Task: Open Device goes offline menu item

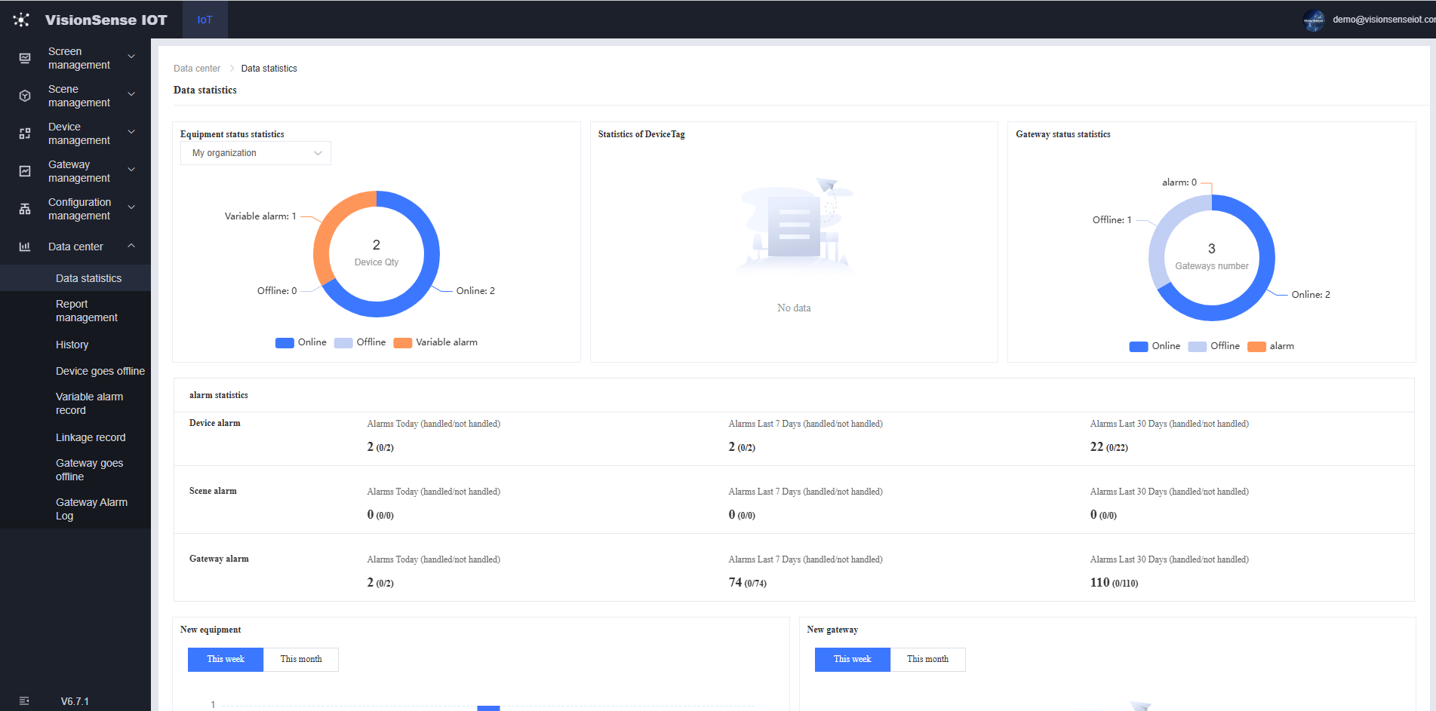Action: 75,371
